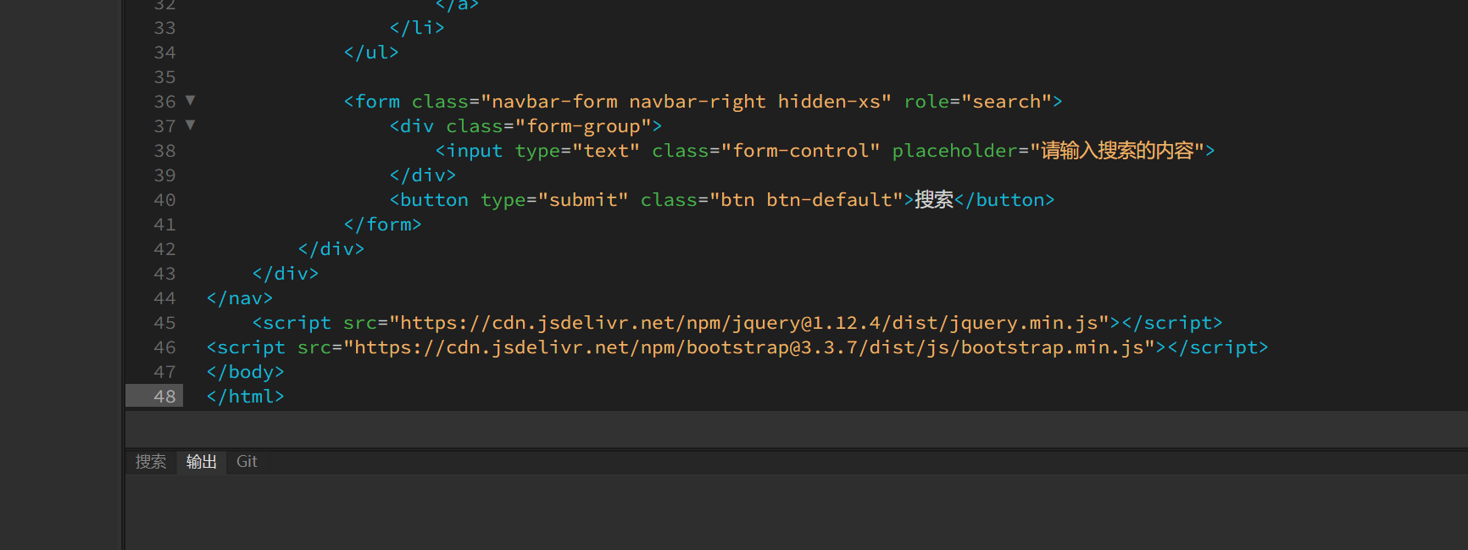Select line number 33 in the gutter
The image size is (1468, 550).
click(x=164, y=28)
